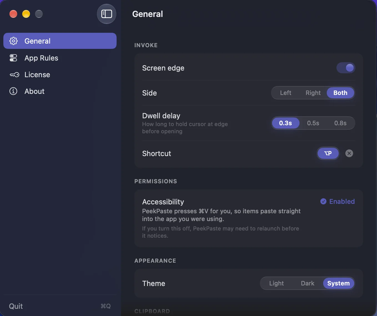
Task: Click the yellow minimize window button
Action: pyautogui.click(x=26, y=14)
